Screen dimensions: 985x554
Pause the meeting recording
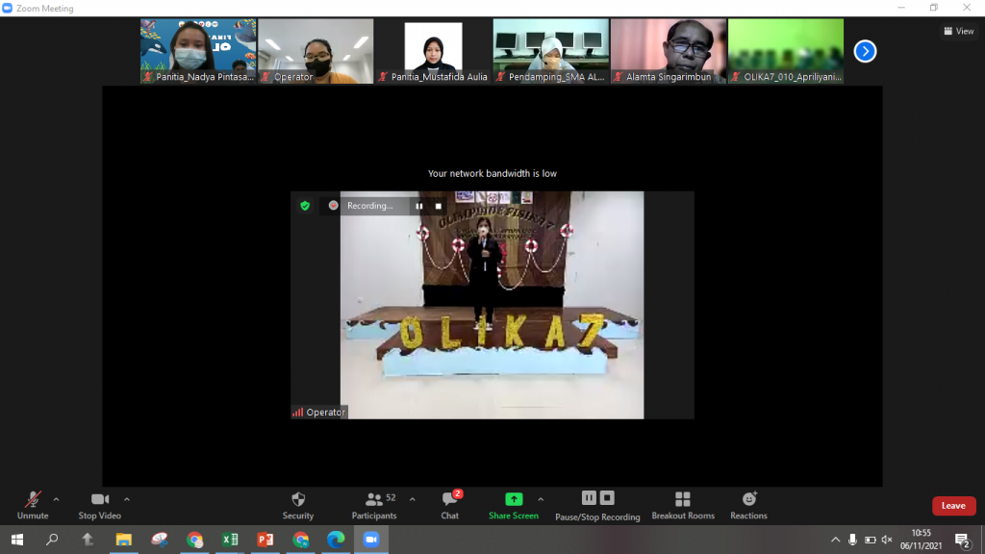[x=589, y=497]
